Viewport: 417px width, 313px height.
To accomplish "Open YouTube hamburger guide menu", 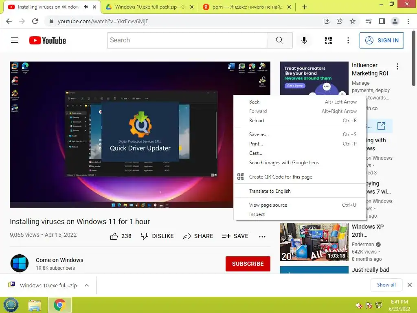I will [15, 40].
